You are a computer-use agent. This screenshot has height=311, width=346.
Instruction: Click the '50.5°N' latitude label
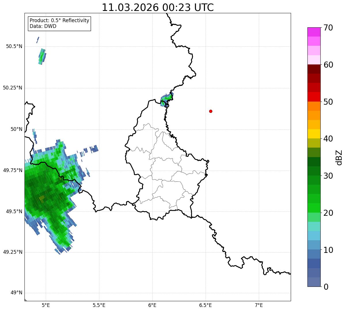(14, 46)
